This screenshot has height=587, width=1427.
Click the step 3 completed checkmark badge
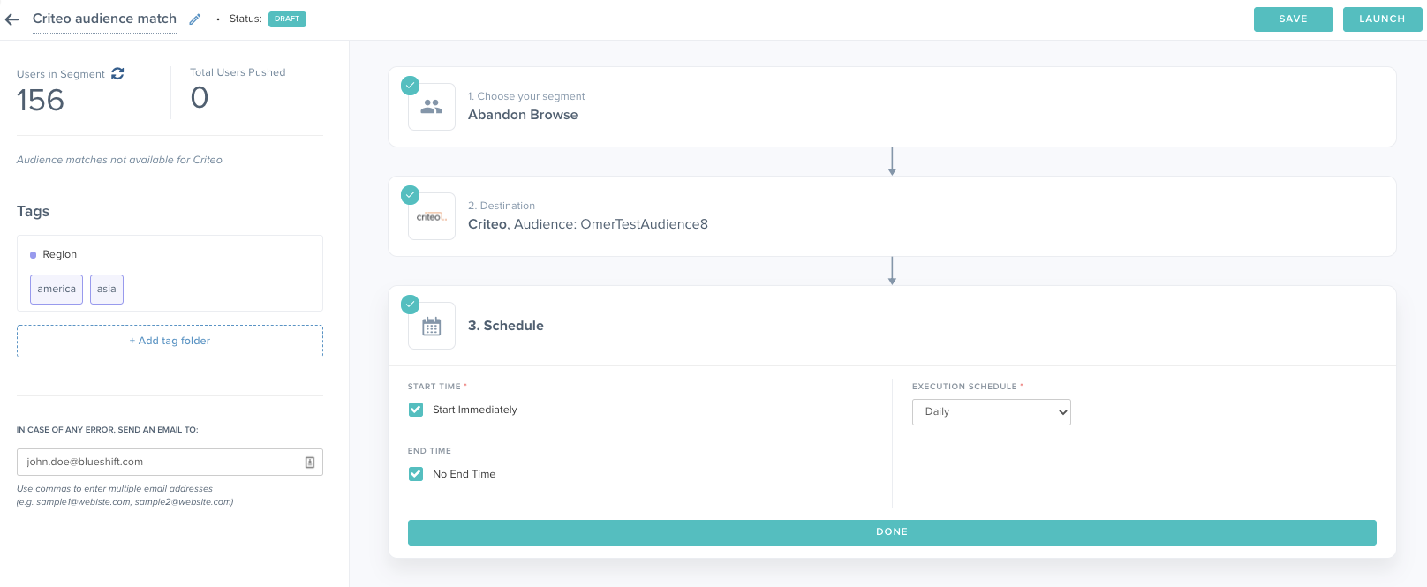click(411, 305)
